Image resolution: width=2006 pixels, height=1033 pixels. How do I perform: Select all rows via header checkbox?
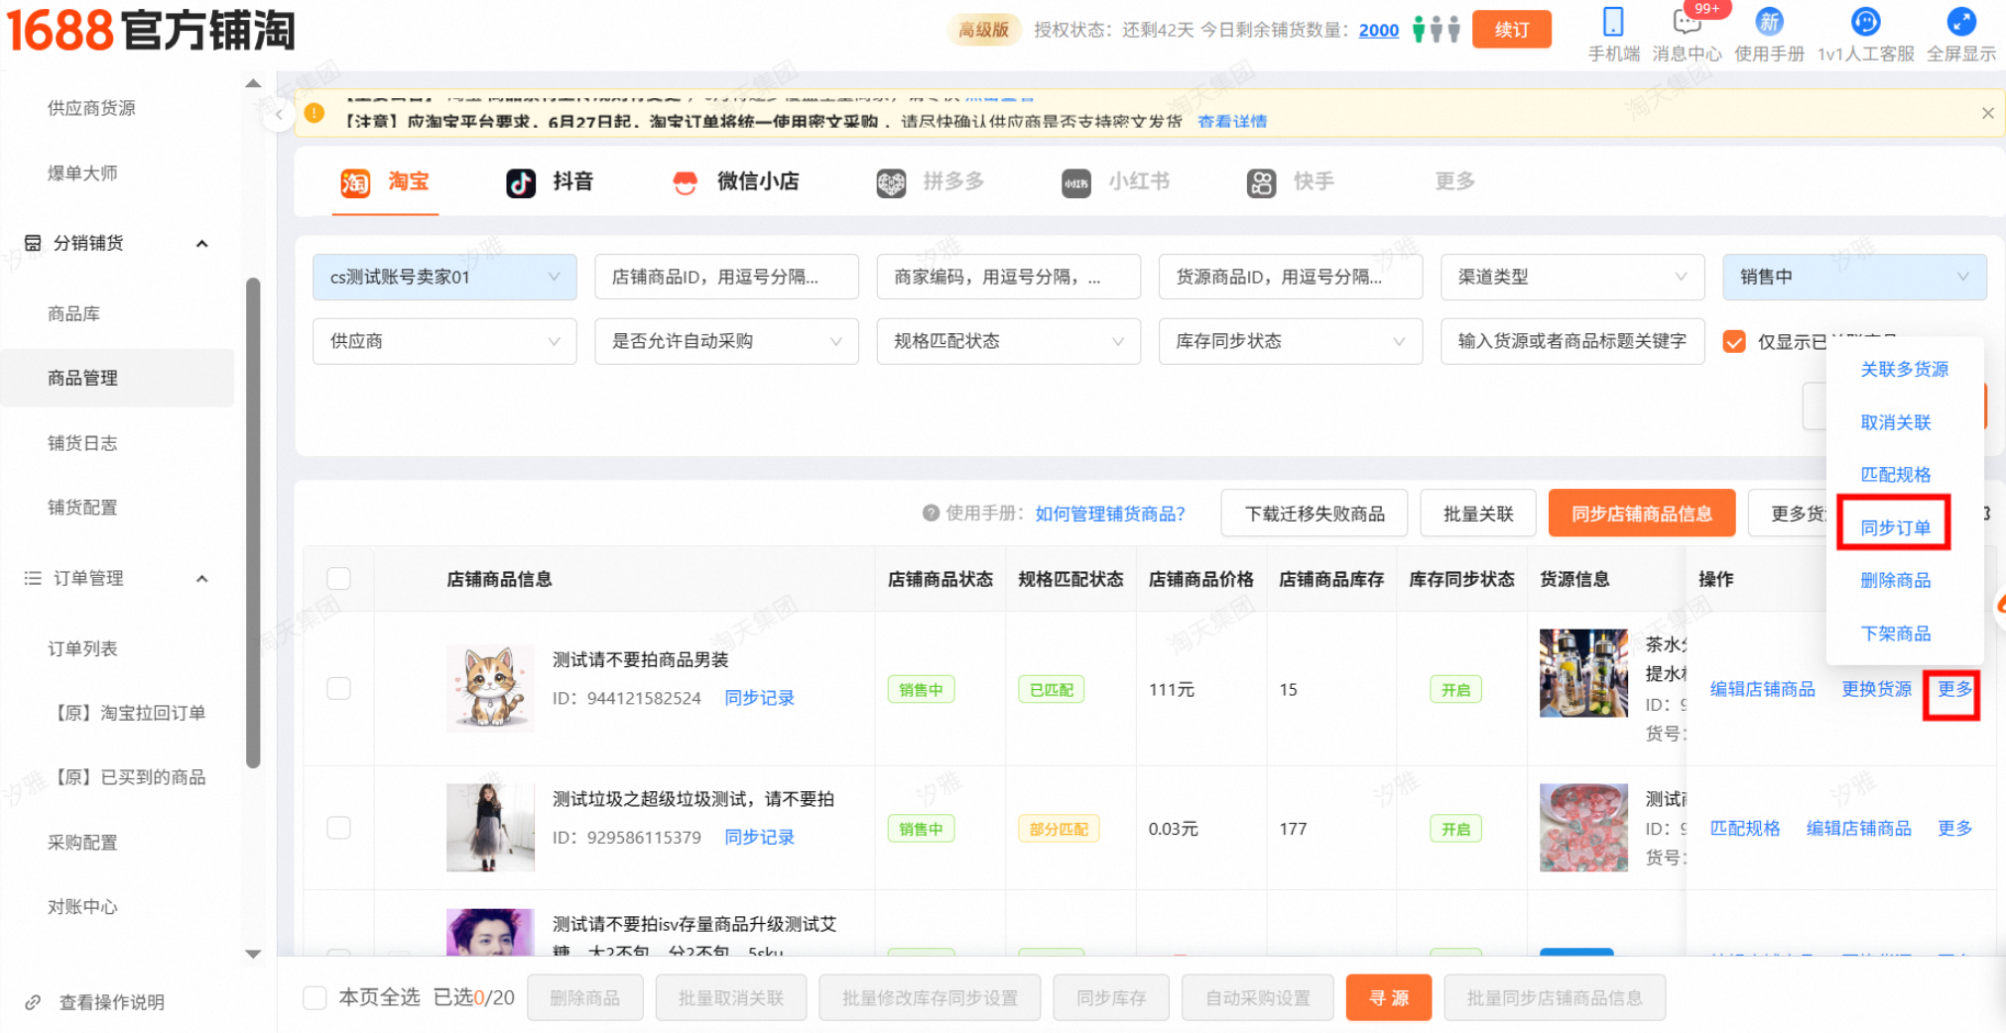(x=338, y=578)
